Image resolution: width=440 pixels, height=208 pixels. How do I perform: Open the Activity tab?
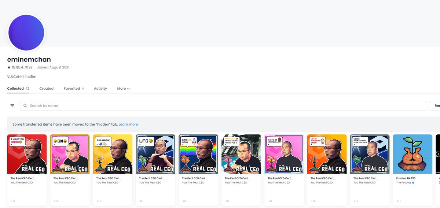[100, 89]
